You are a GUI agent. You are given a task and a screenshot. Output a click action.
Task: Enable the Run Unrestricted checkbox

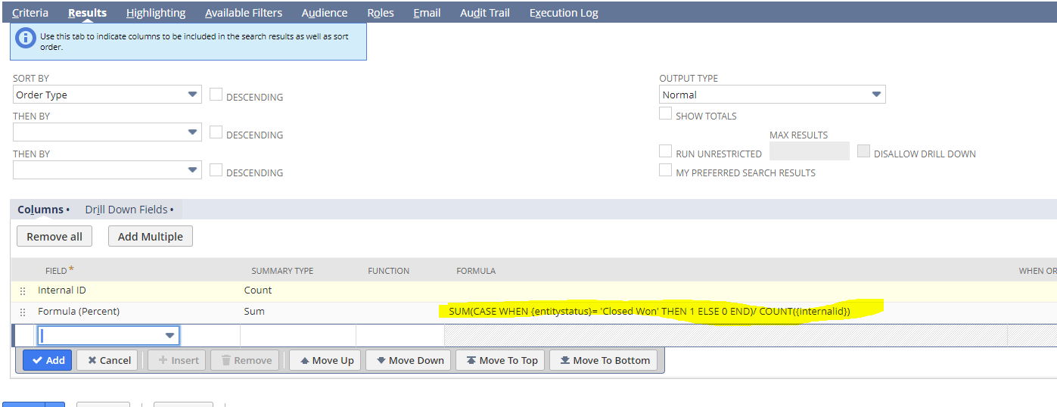[665, 151]
